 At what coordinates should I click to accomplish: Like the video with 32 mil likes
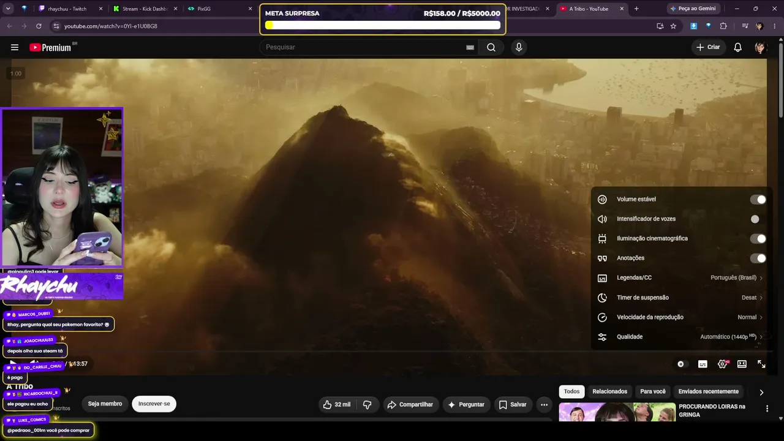pyautogui.click(x=337, y=404)
